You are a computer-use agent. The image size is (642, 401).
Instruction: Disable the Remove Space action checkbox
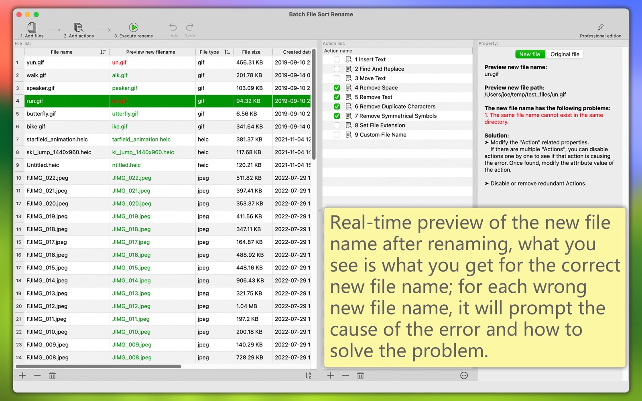point(337,88)
